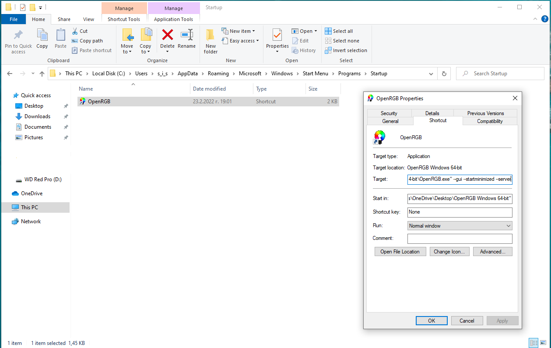The height and width of the screenshot is (348, 551).
Task: Click the Advanced button
Action: coord(492,252)
